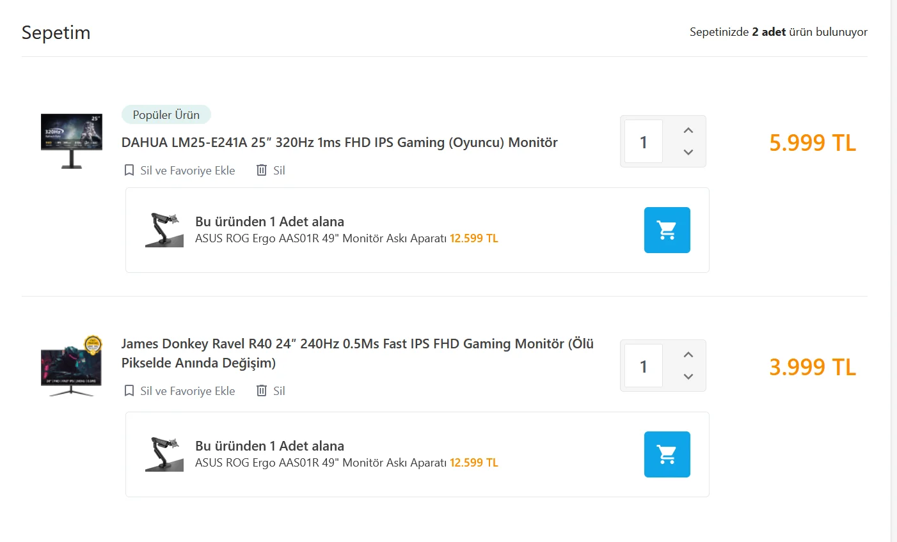Decrease quantity of James Donkey monitor

(x=688, y=376)
